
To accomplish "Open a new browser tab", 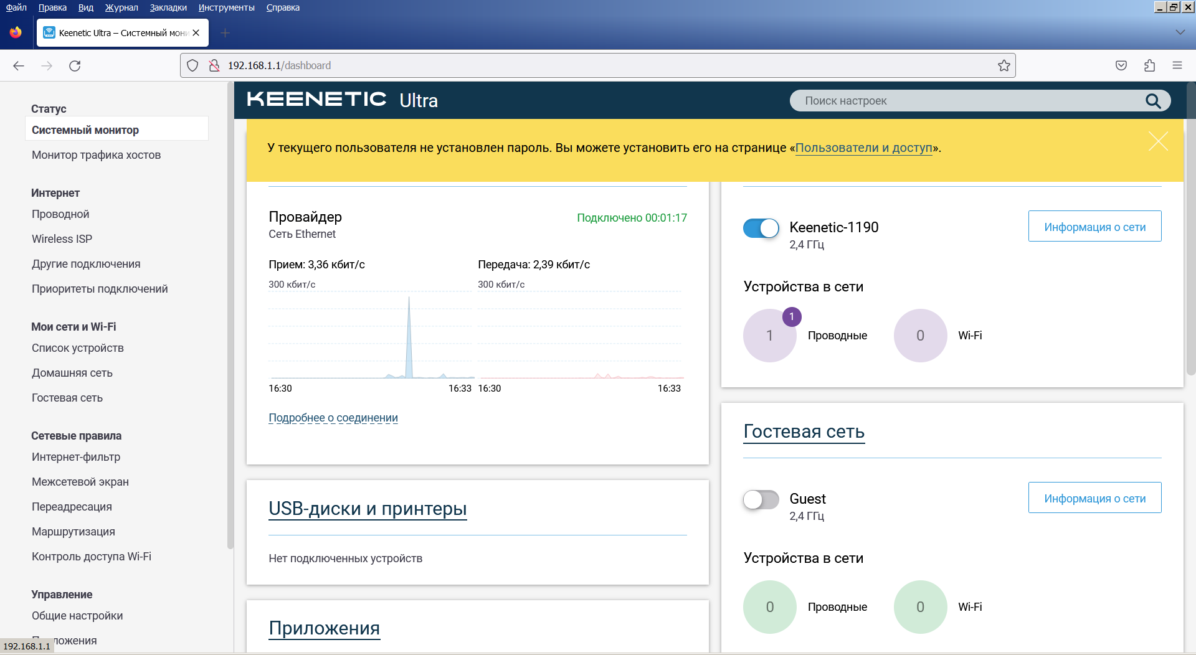I will pyautogui.click(x=225, y=33).
